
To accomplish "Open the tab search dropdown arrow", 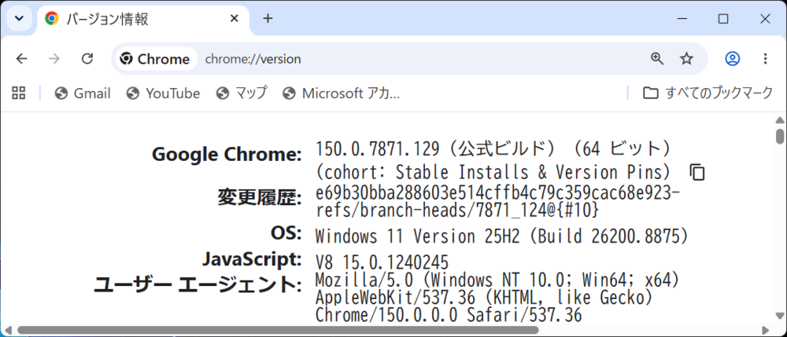I will [x=19, y=19].
